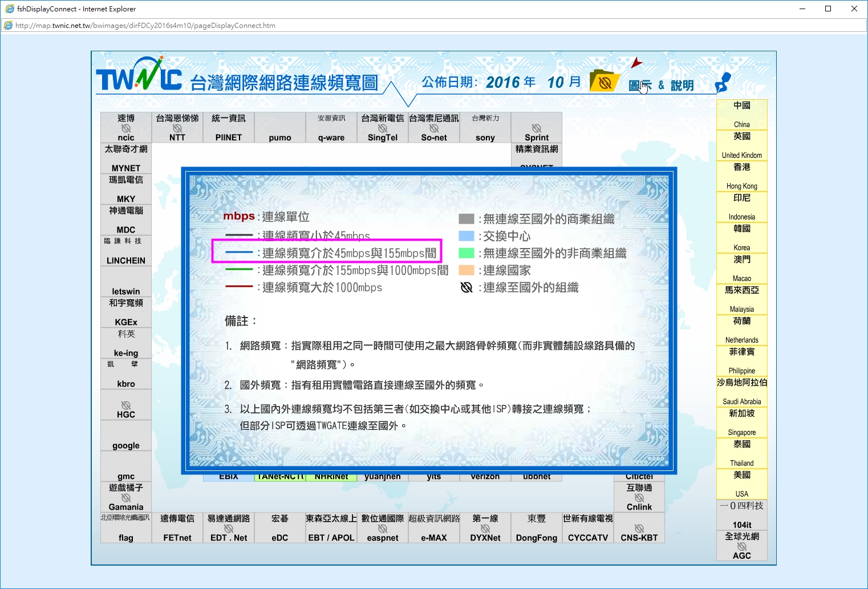868x589 pixels.
Task: Select the letswin provider cell
Action: pyautogui.click(x=126, y=281)
